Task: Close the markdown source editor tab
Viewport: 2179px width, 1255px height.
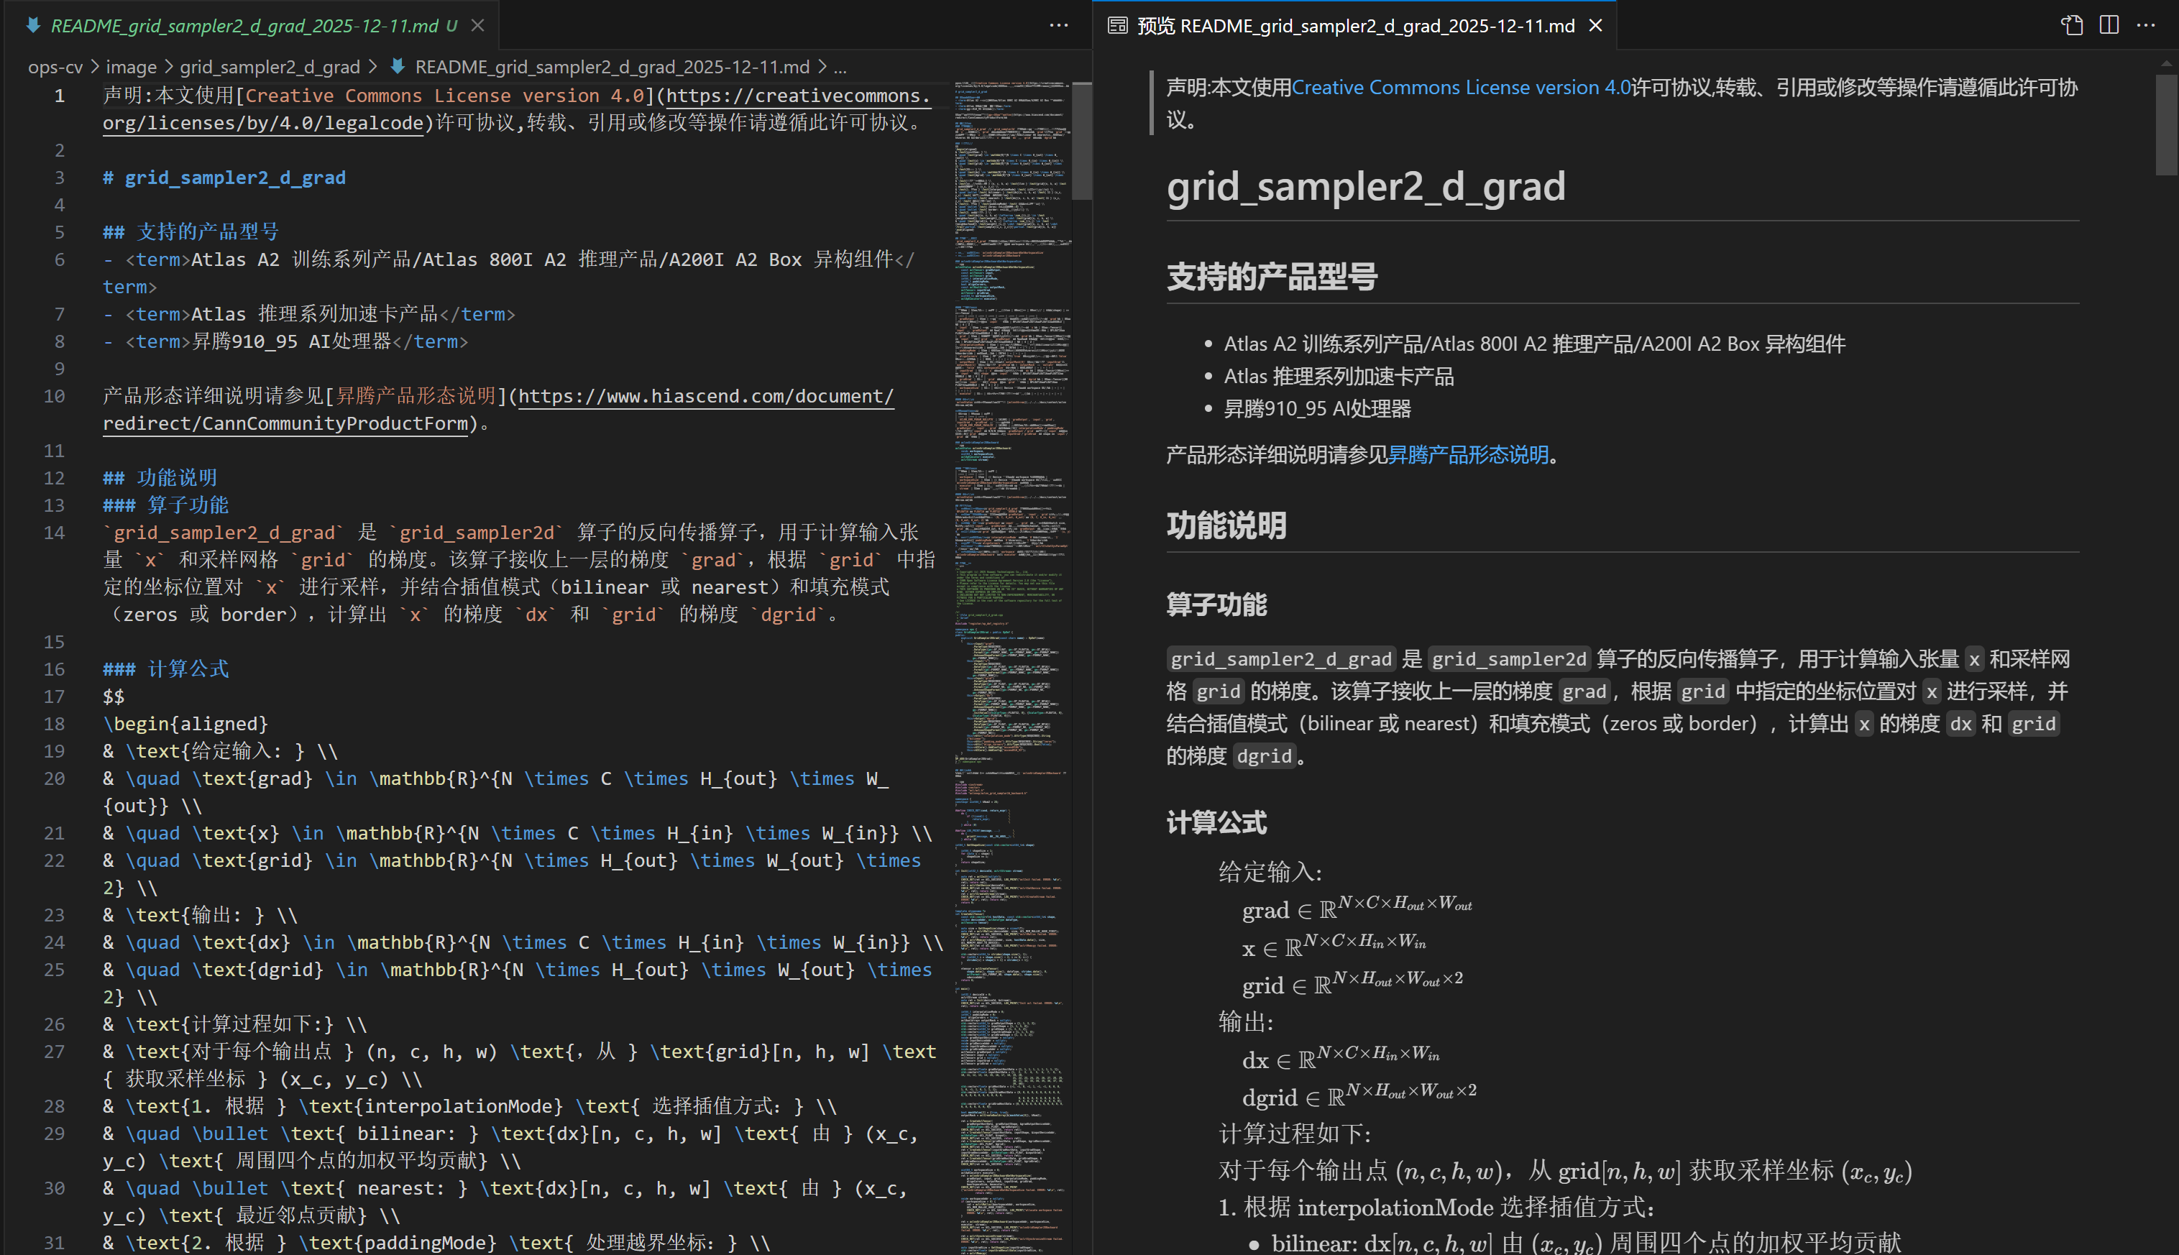Action: (x=477, y=26)
